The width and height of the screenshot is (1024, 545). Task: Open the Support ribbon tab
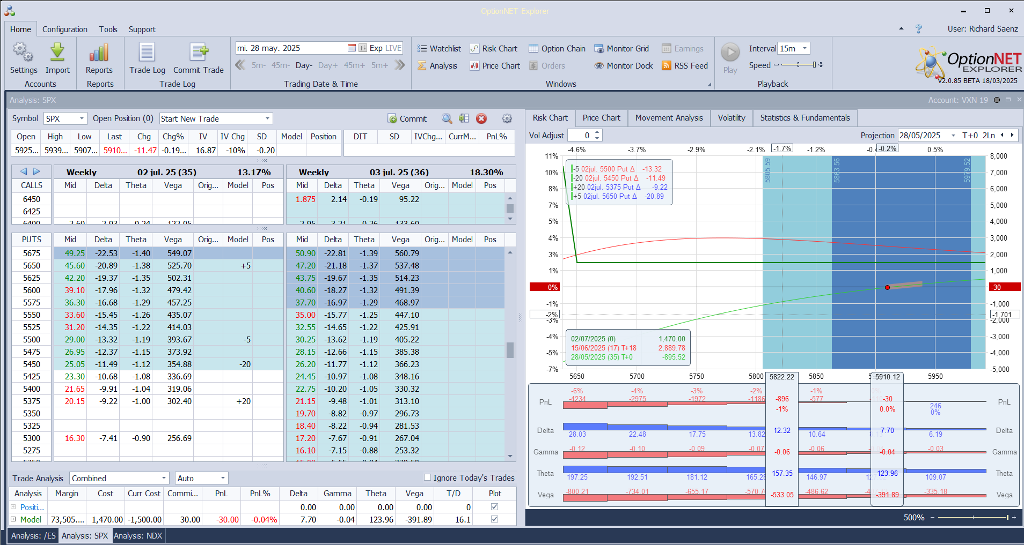pos(142,29)
